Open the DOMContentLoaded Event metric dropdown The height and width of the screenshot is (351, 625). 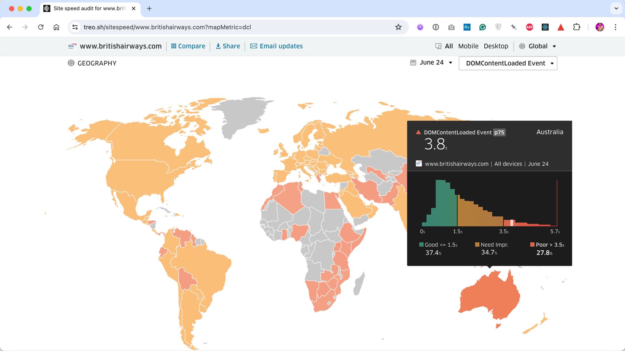[508, 63]
